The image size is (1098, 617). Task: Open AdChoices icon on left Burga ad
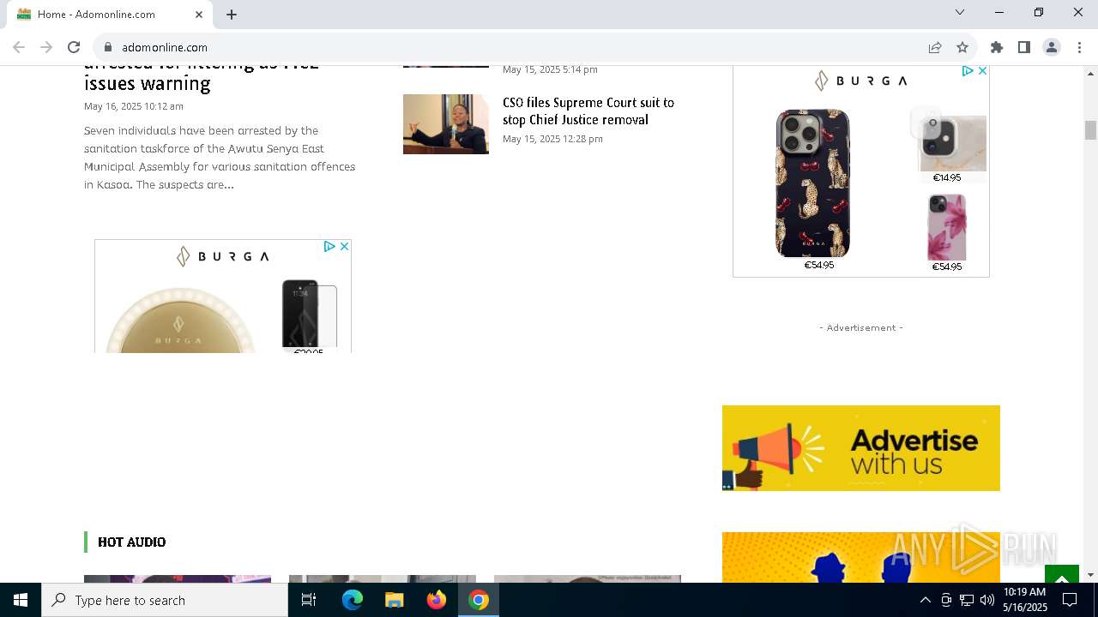[329, 246]
